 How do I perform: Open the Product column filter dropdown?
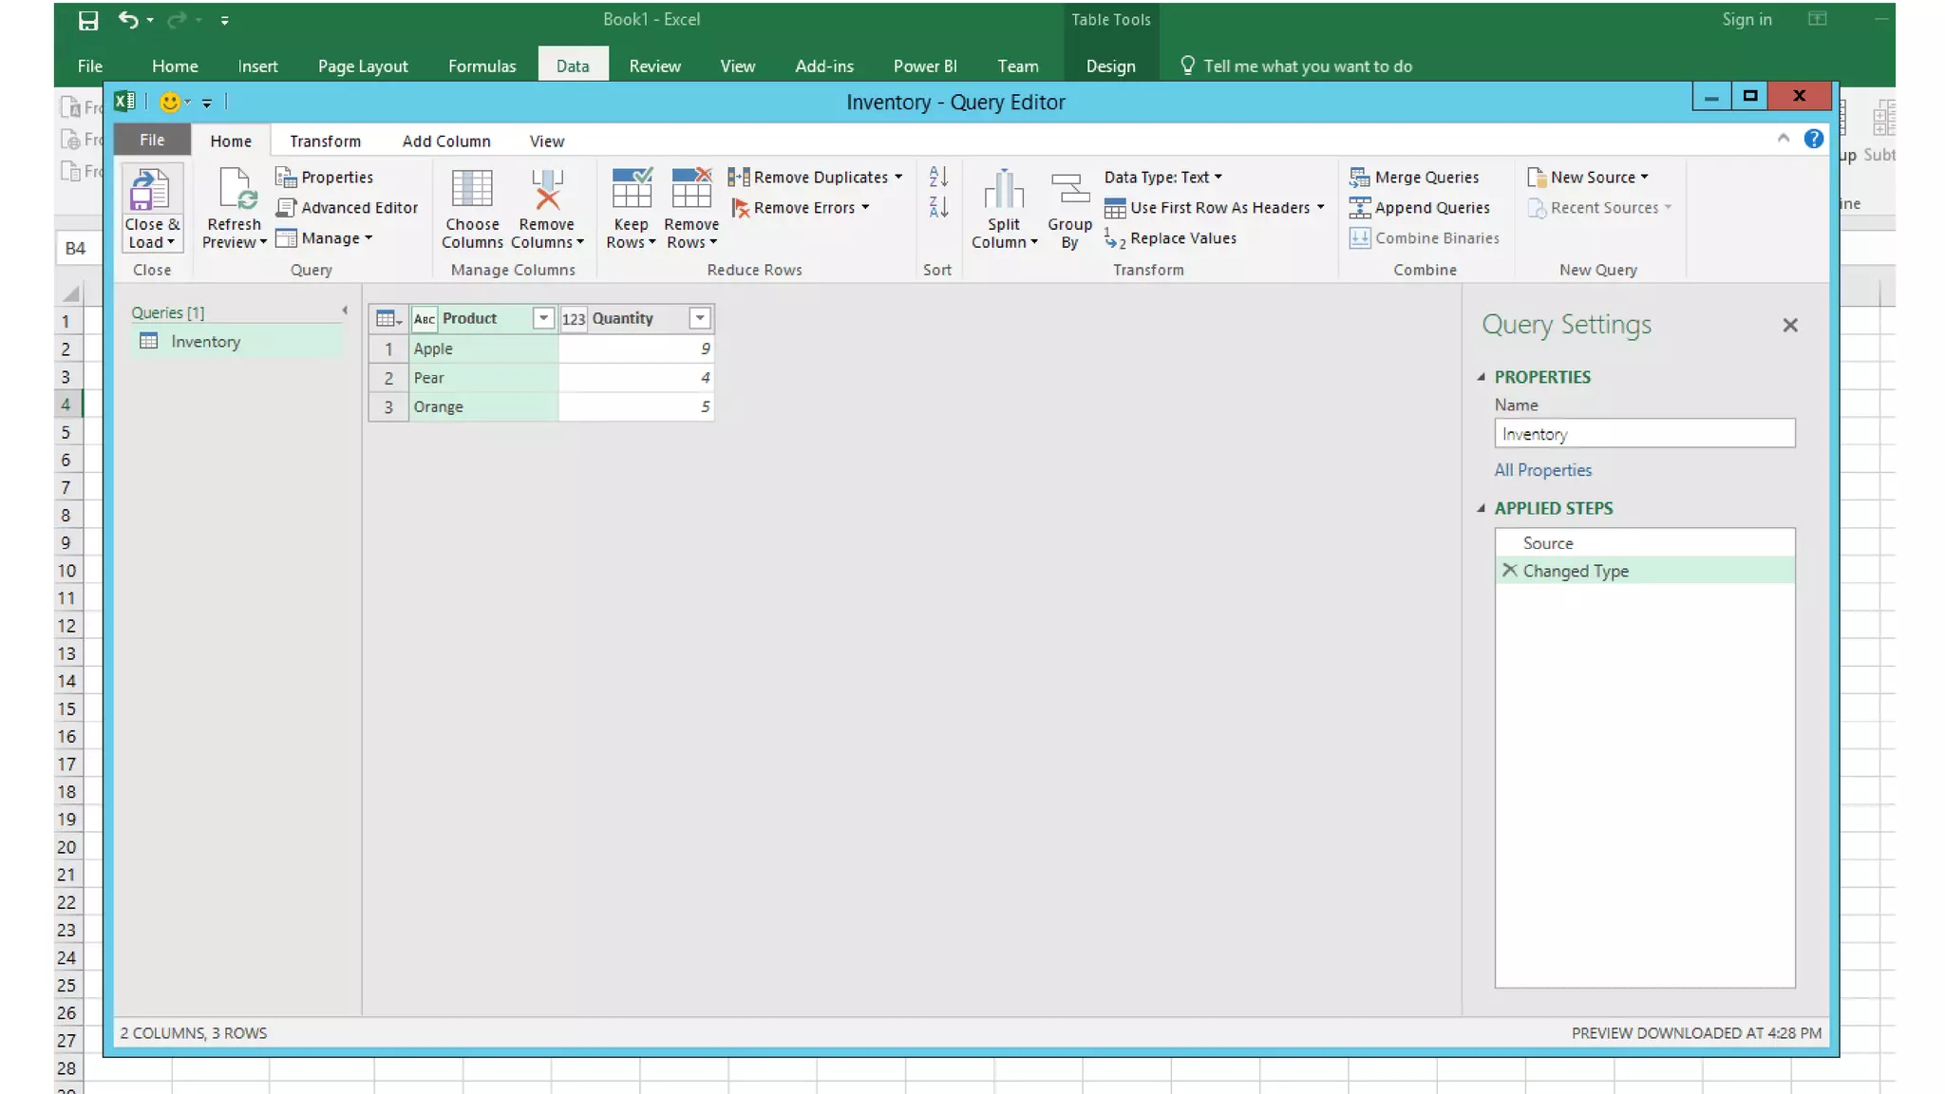click(542, 318)
